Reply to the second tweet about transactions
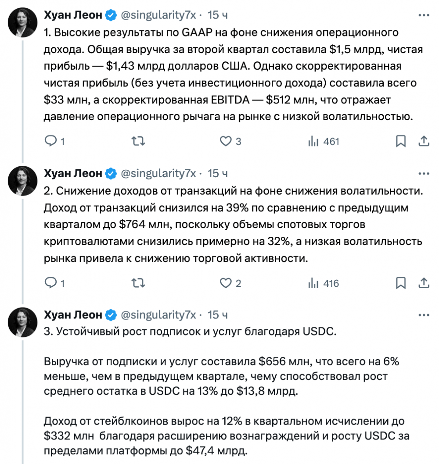This screenshot has height=464, width=439. [51, 283]
